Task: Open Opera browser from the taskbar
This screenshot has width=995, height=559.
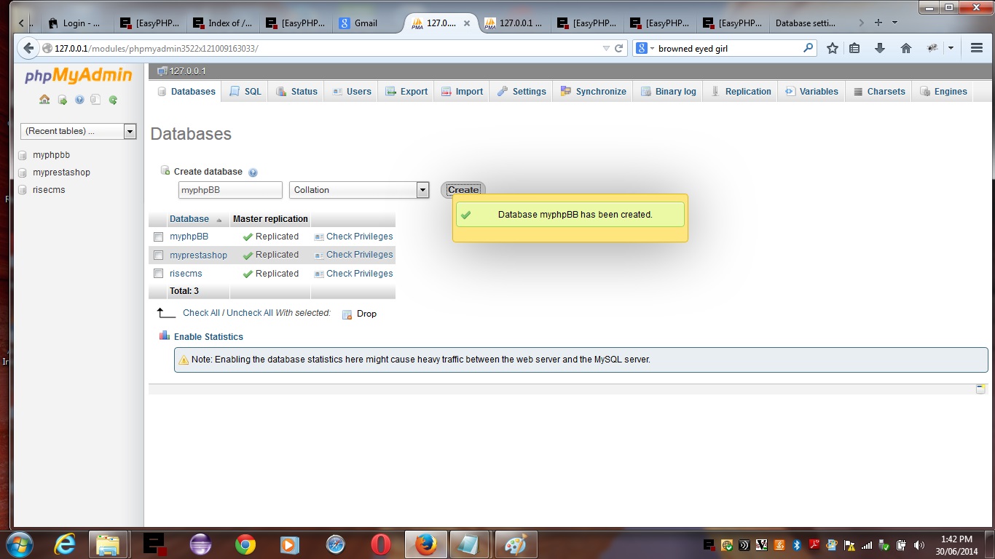Action: tap(380, 544)
